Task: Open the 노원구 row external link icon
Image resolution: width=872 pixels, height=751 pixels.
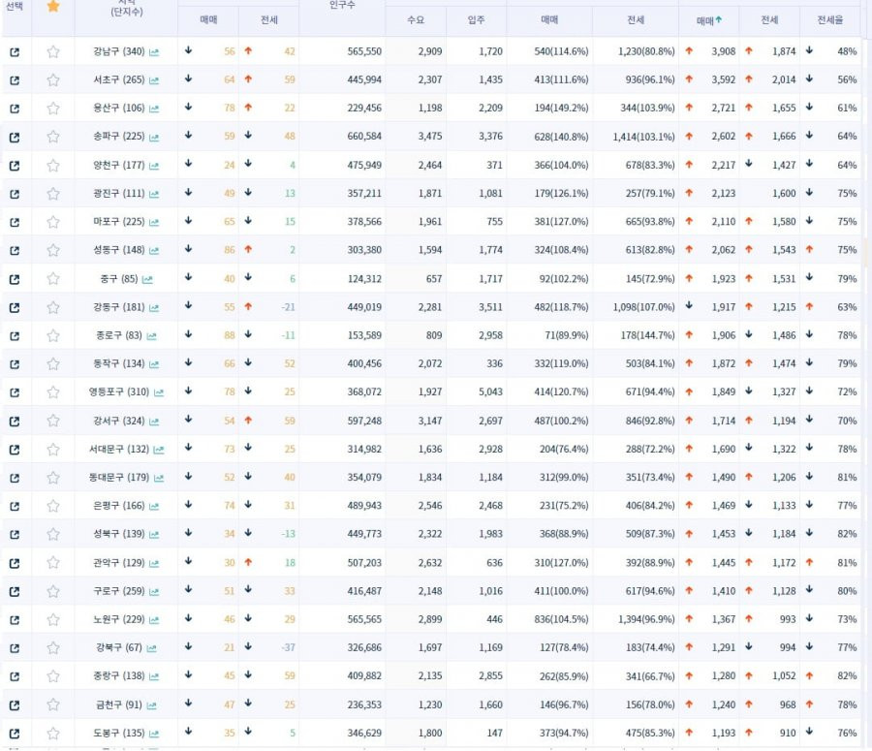Action: coord(15,620)
